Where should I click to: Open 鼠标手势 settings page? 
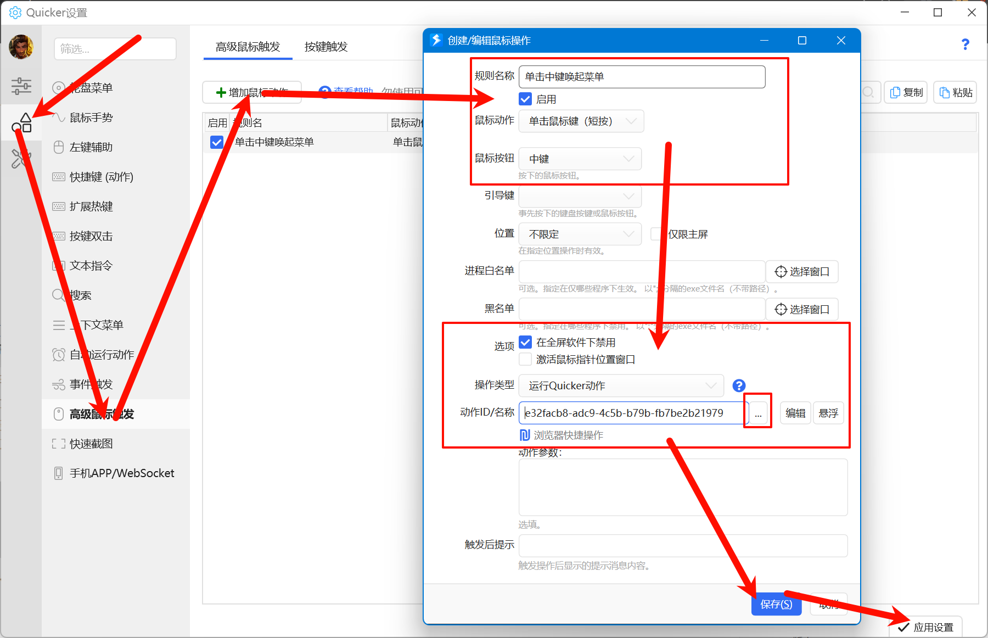pyautogui.click(x=91, y=117)
